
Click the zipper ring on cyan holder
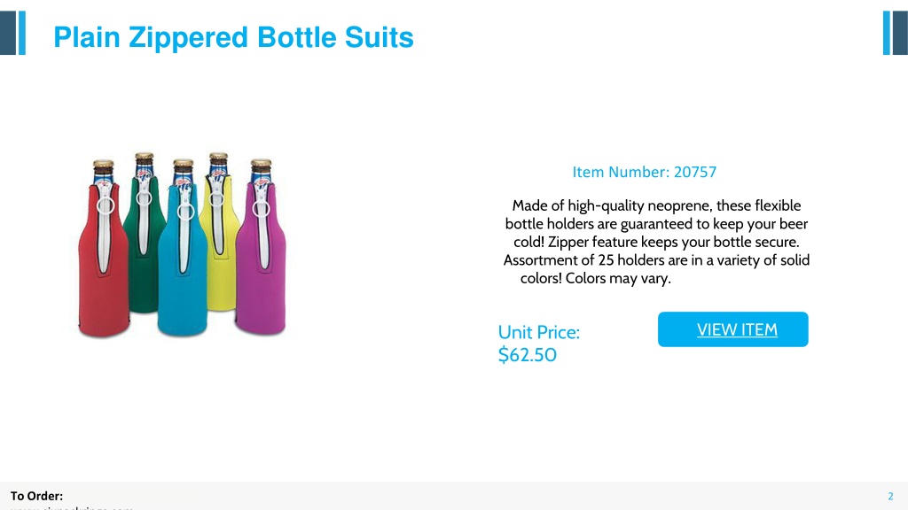point(185,211)
